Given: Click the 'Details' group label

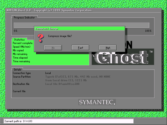Looking at the screenshot, I should pos(17,70).
